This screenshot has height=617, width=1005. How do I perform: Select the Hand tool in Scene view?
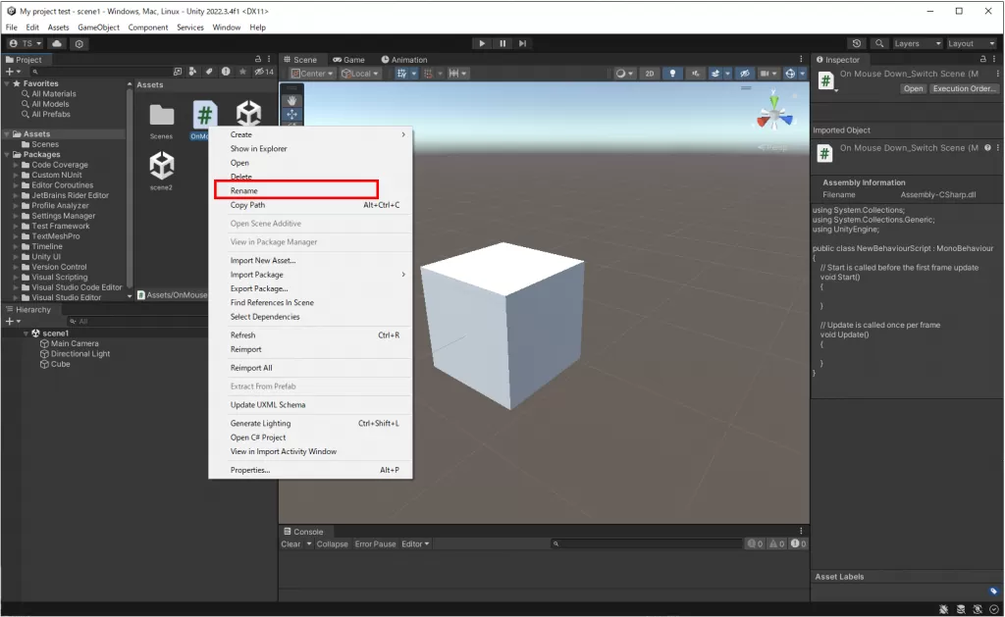pyautogui.click(x=292, y=100)
